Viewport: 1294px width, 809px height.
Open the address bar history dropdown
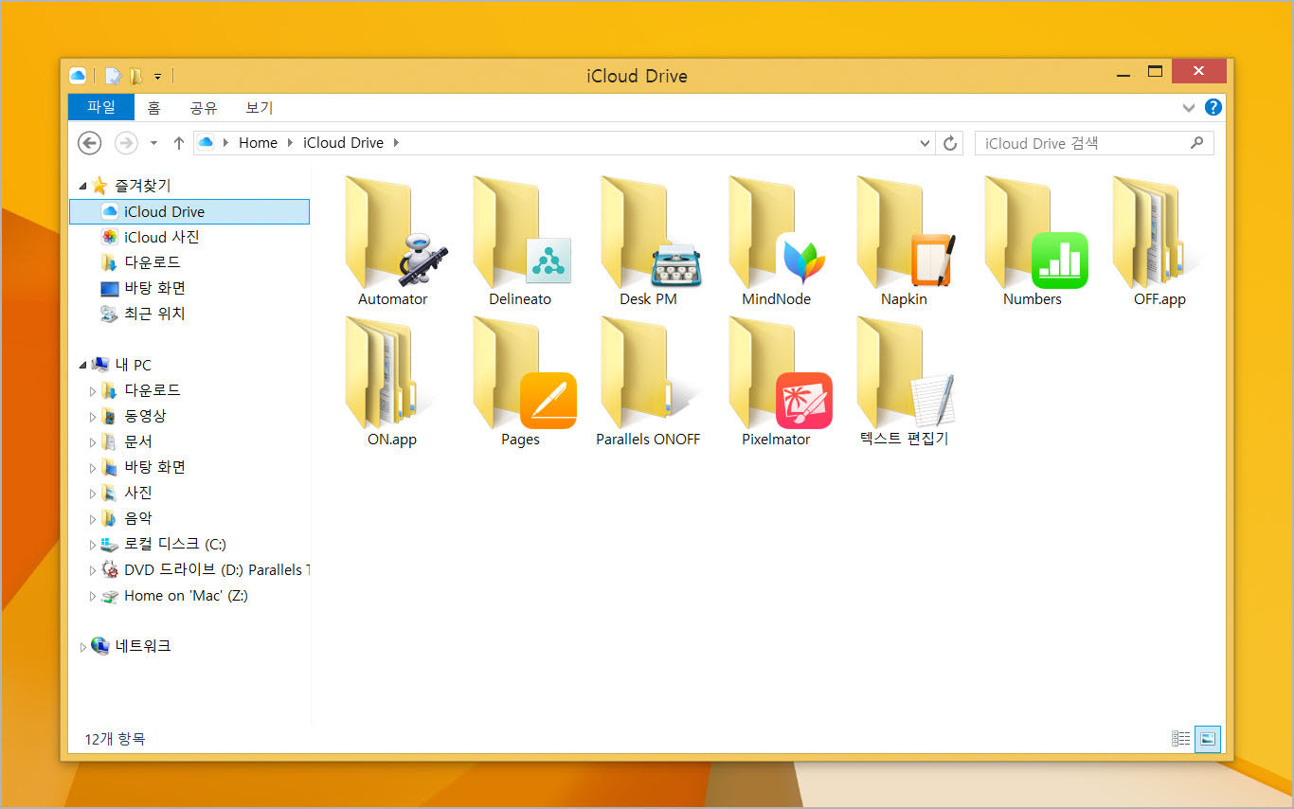pos(926,143)
